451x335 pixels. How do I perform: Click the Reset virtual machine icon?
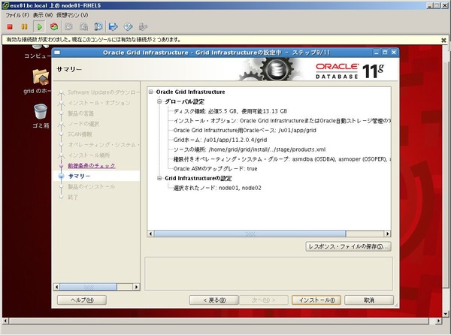pyautogui.click(x=54, y=27)
